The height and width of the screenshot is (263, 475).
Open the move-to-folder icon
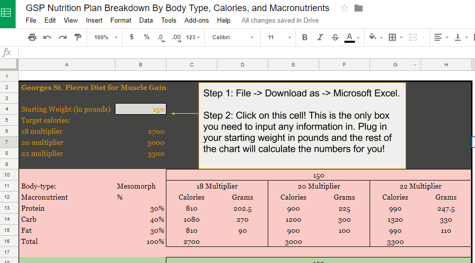(x=359, y=8)
